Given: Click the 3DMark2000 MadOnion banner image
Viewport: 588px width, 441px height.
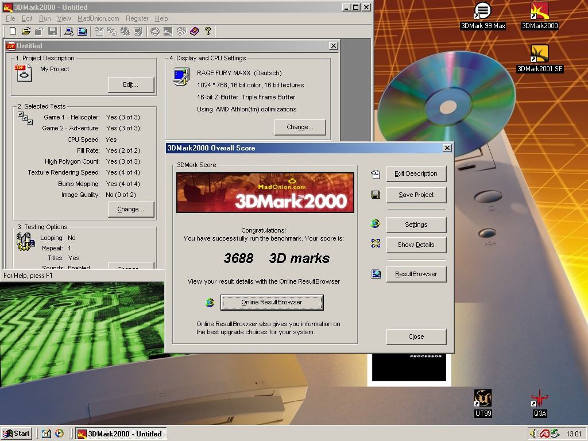Looking at the screenshot, I should click(265, 193).
